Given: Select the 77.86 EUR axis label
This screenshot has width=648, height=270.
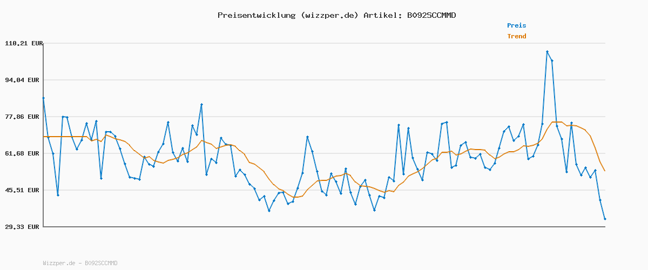Looking at the screenshot, I should click(23, 117).
